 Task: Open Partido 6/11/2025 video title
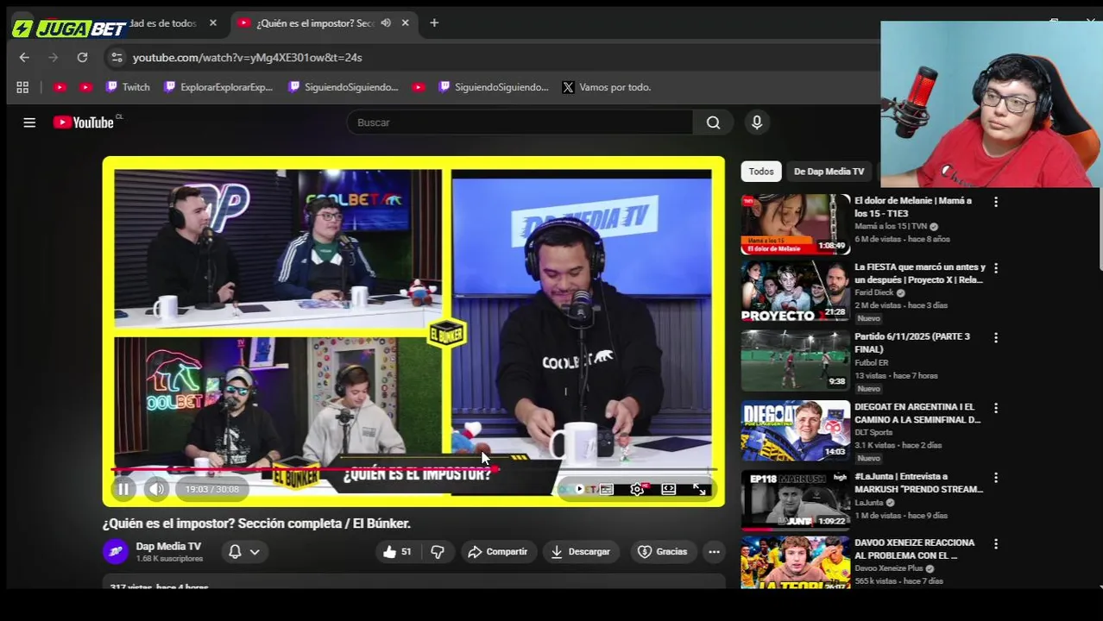click(911, 343)
